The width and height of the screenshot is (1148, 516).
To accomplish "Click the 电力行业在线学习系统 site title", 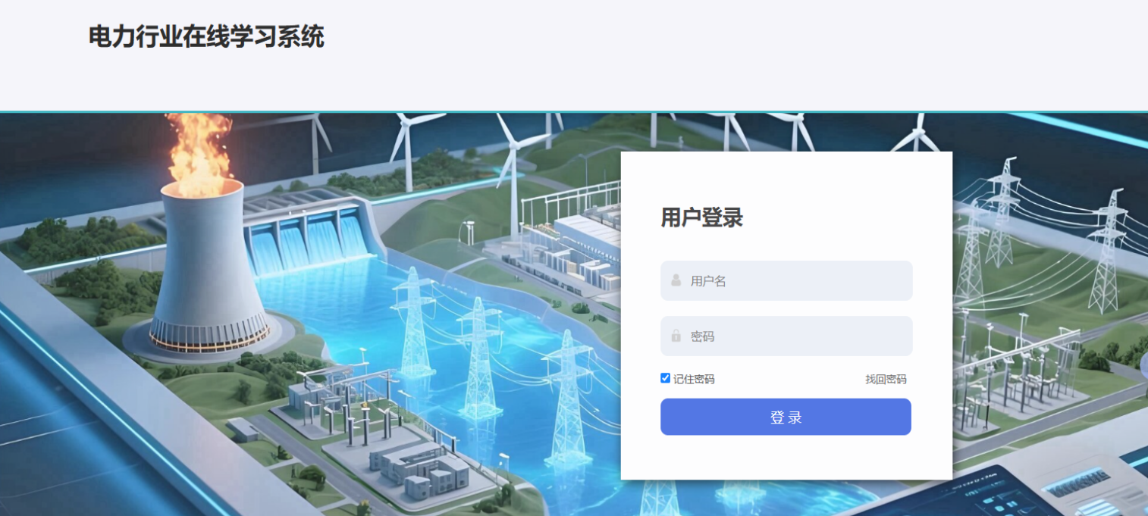I will click(206, 36).
